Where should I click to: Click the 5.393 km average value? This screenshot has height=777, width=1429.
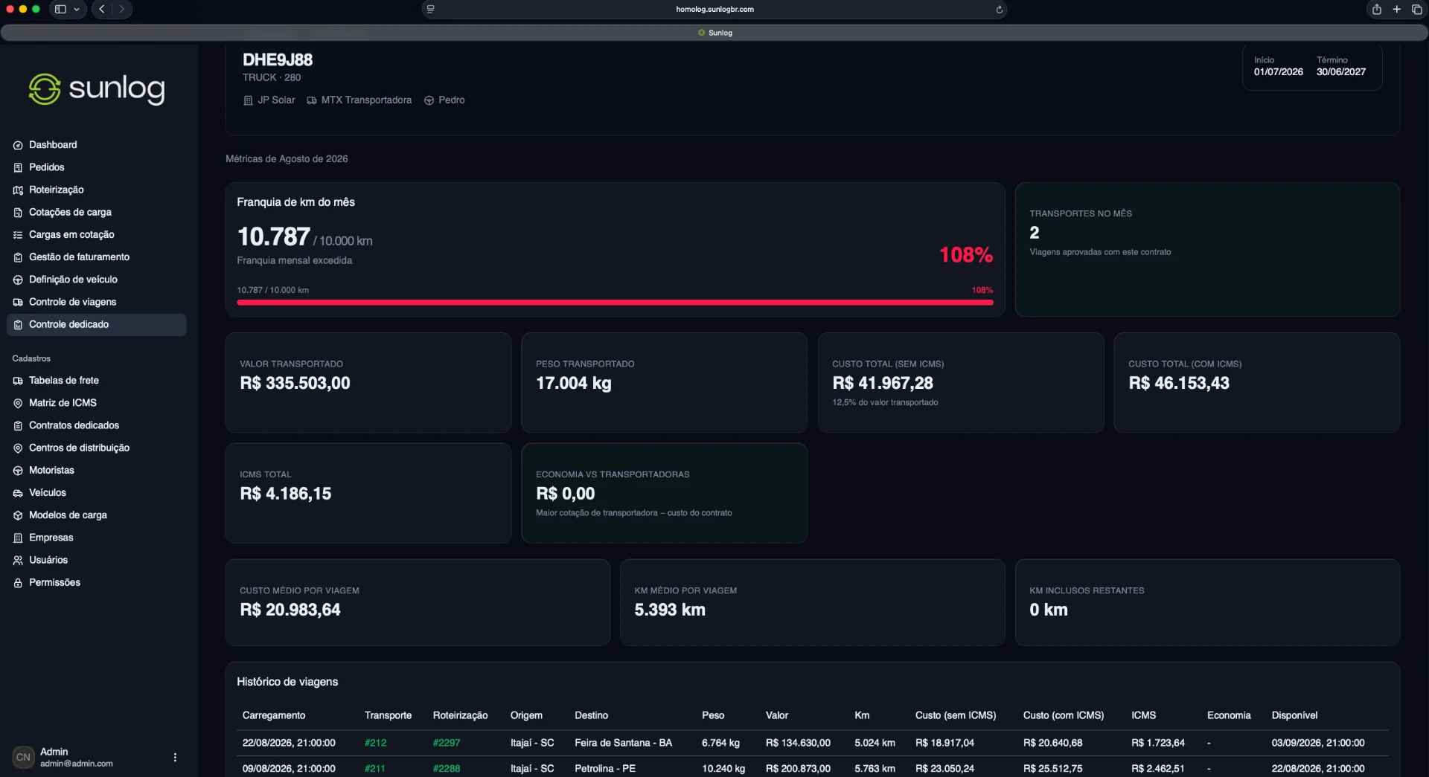(669, 610)
